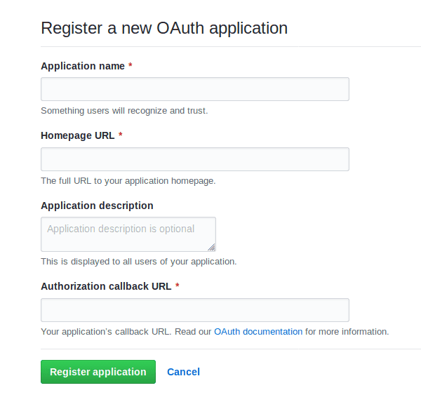
Task: Click the red asterisk beside Application name
Action: pyautogui.click(x=131, y=66)
